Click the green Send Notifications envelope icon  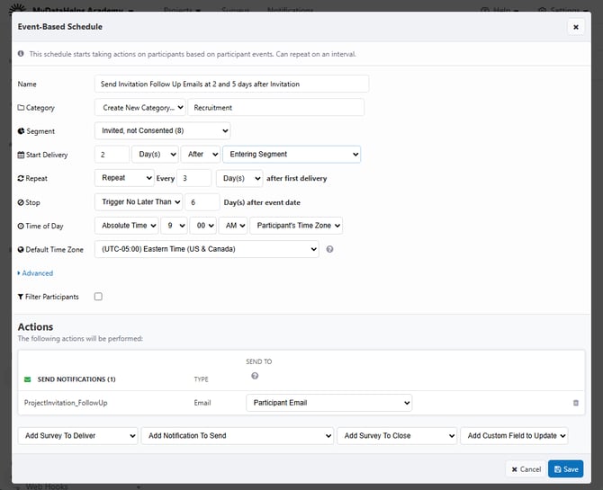27,379
